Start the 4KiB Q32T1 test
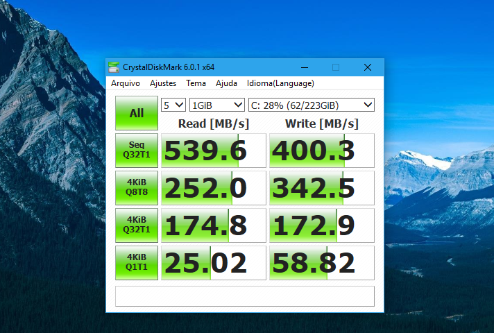 click(137, 225)
